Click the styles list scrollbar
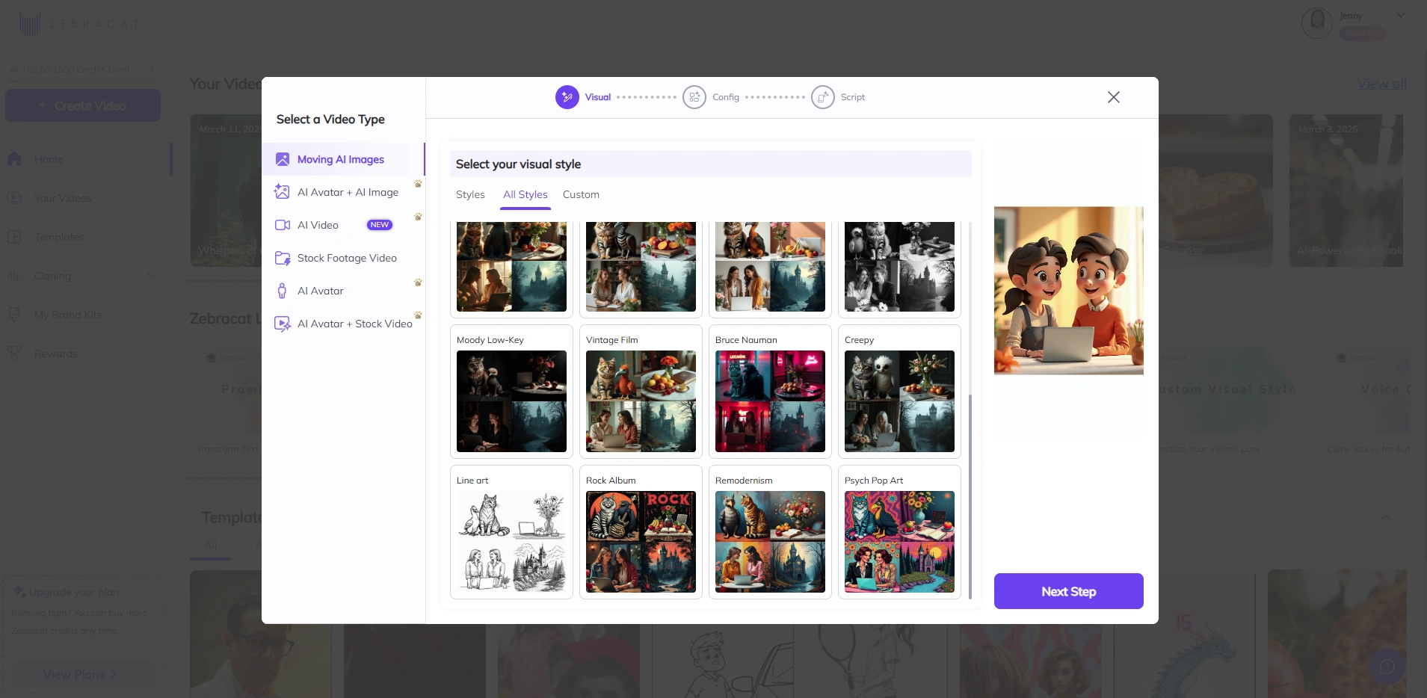Image resolution: width=1427 pixels, height=698 pixels. [x=970, y=497]
